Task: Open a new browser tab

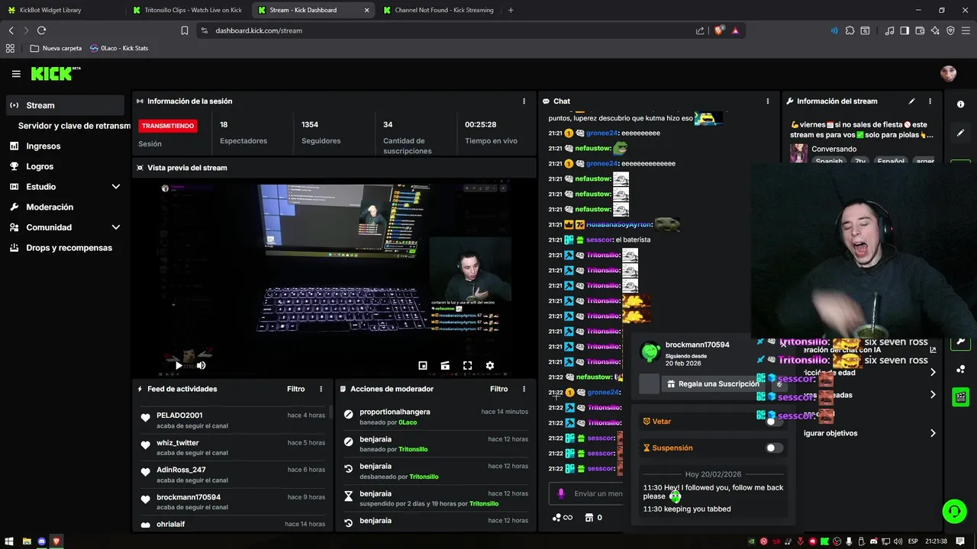Action: pos(511,10)
